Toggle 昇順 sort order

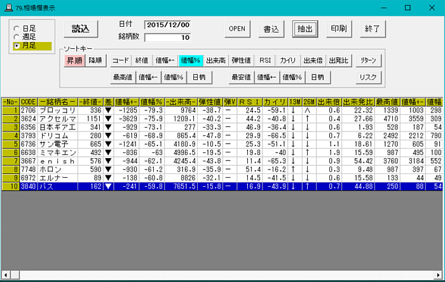tap(74, 60)
